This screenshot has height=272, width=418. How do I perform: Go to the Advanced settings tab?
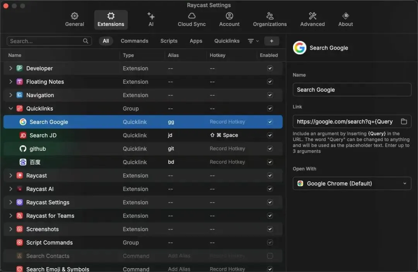pyautogui.click(x=312, y=19)
